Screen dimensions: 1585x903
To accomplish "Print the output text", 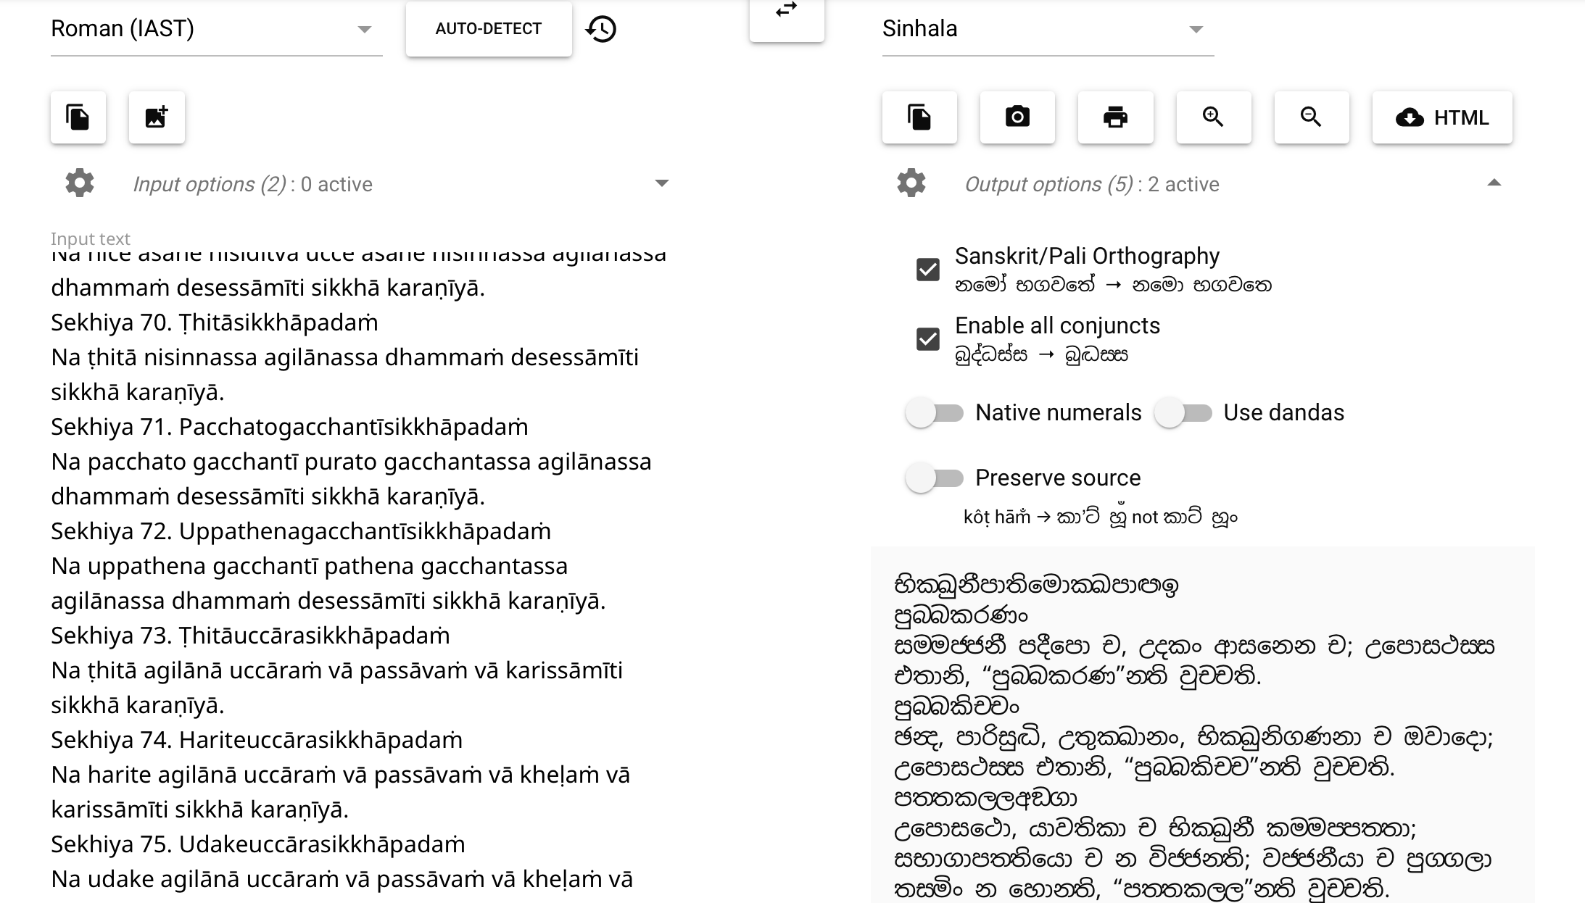I will click(x=1115, y=117).
